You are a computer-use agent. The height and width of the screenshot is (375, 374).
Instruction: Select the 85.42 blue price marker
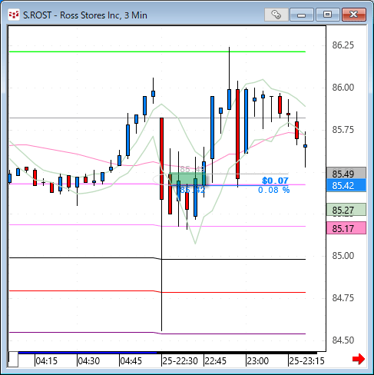pyautogui.click(x=346, y=185)
